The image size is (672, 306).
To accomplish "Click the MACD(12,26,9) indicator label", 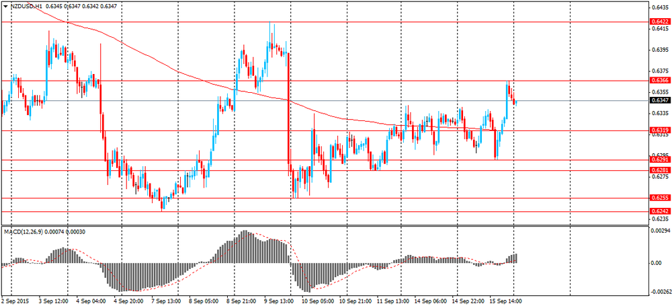I will (x=21, y=232).
